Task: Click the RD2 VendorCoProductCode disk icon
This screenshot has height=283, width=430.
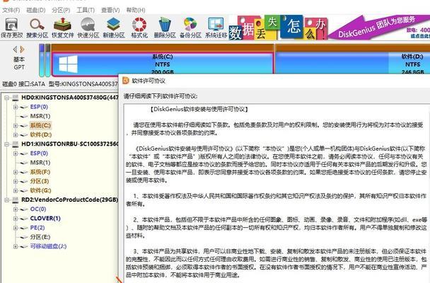Action: click(x=15, y=200)
